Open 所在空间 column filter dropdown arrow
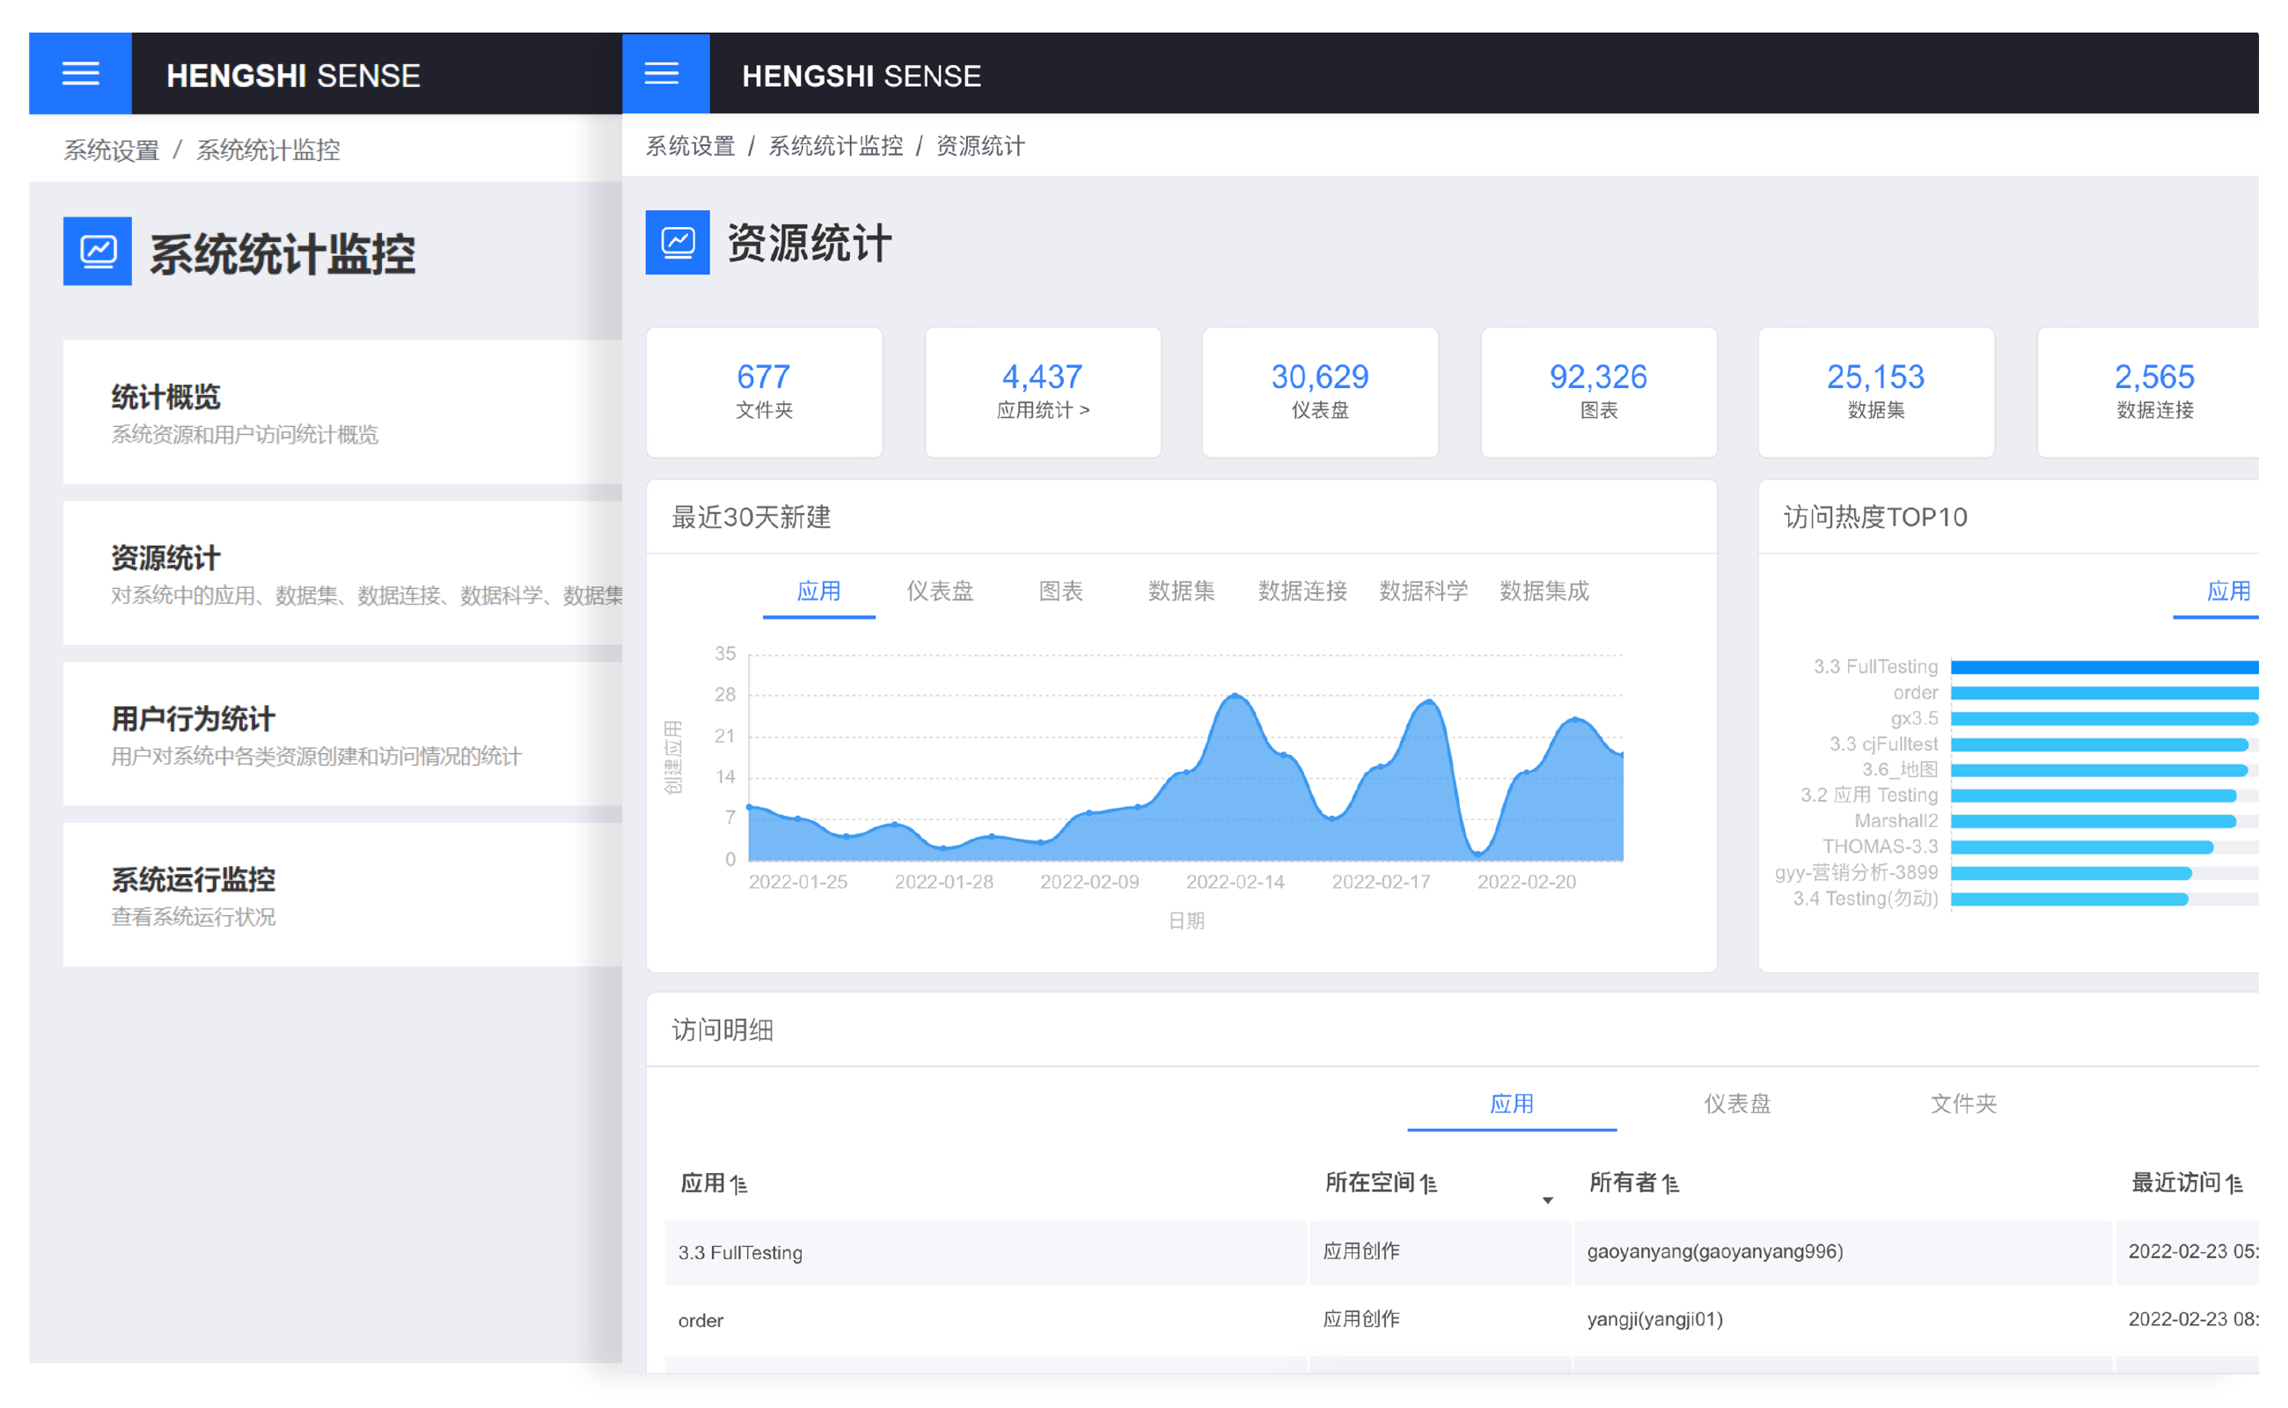Viewport: 2288px width, 1408px height. point(1548,1201)
